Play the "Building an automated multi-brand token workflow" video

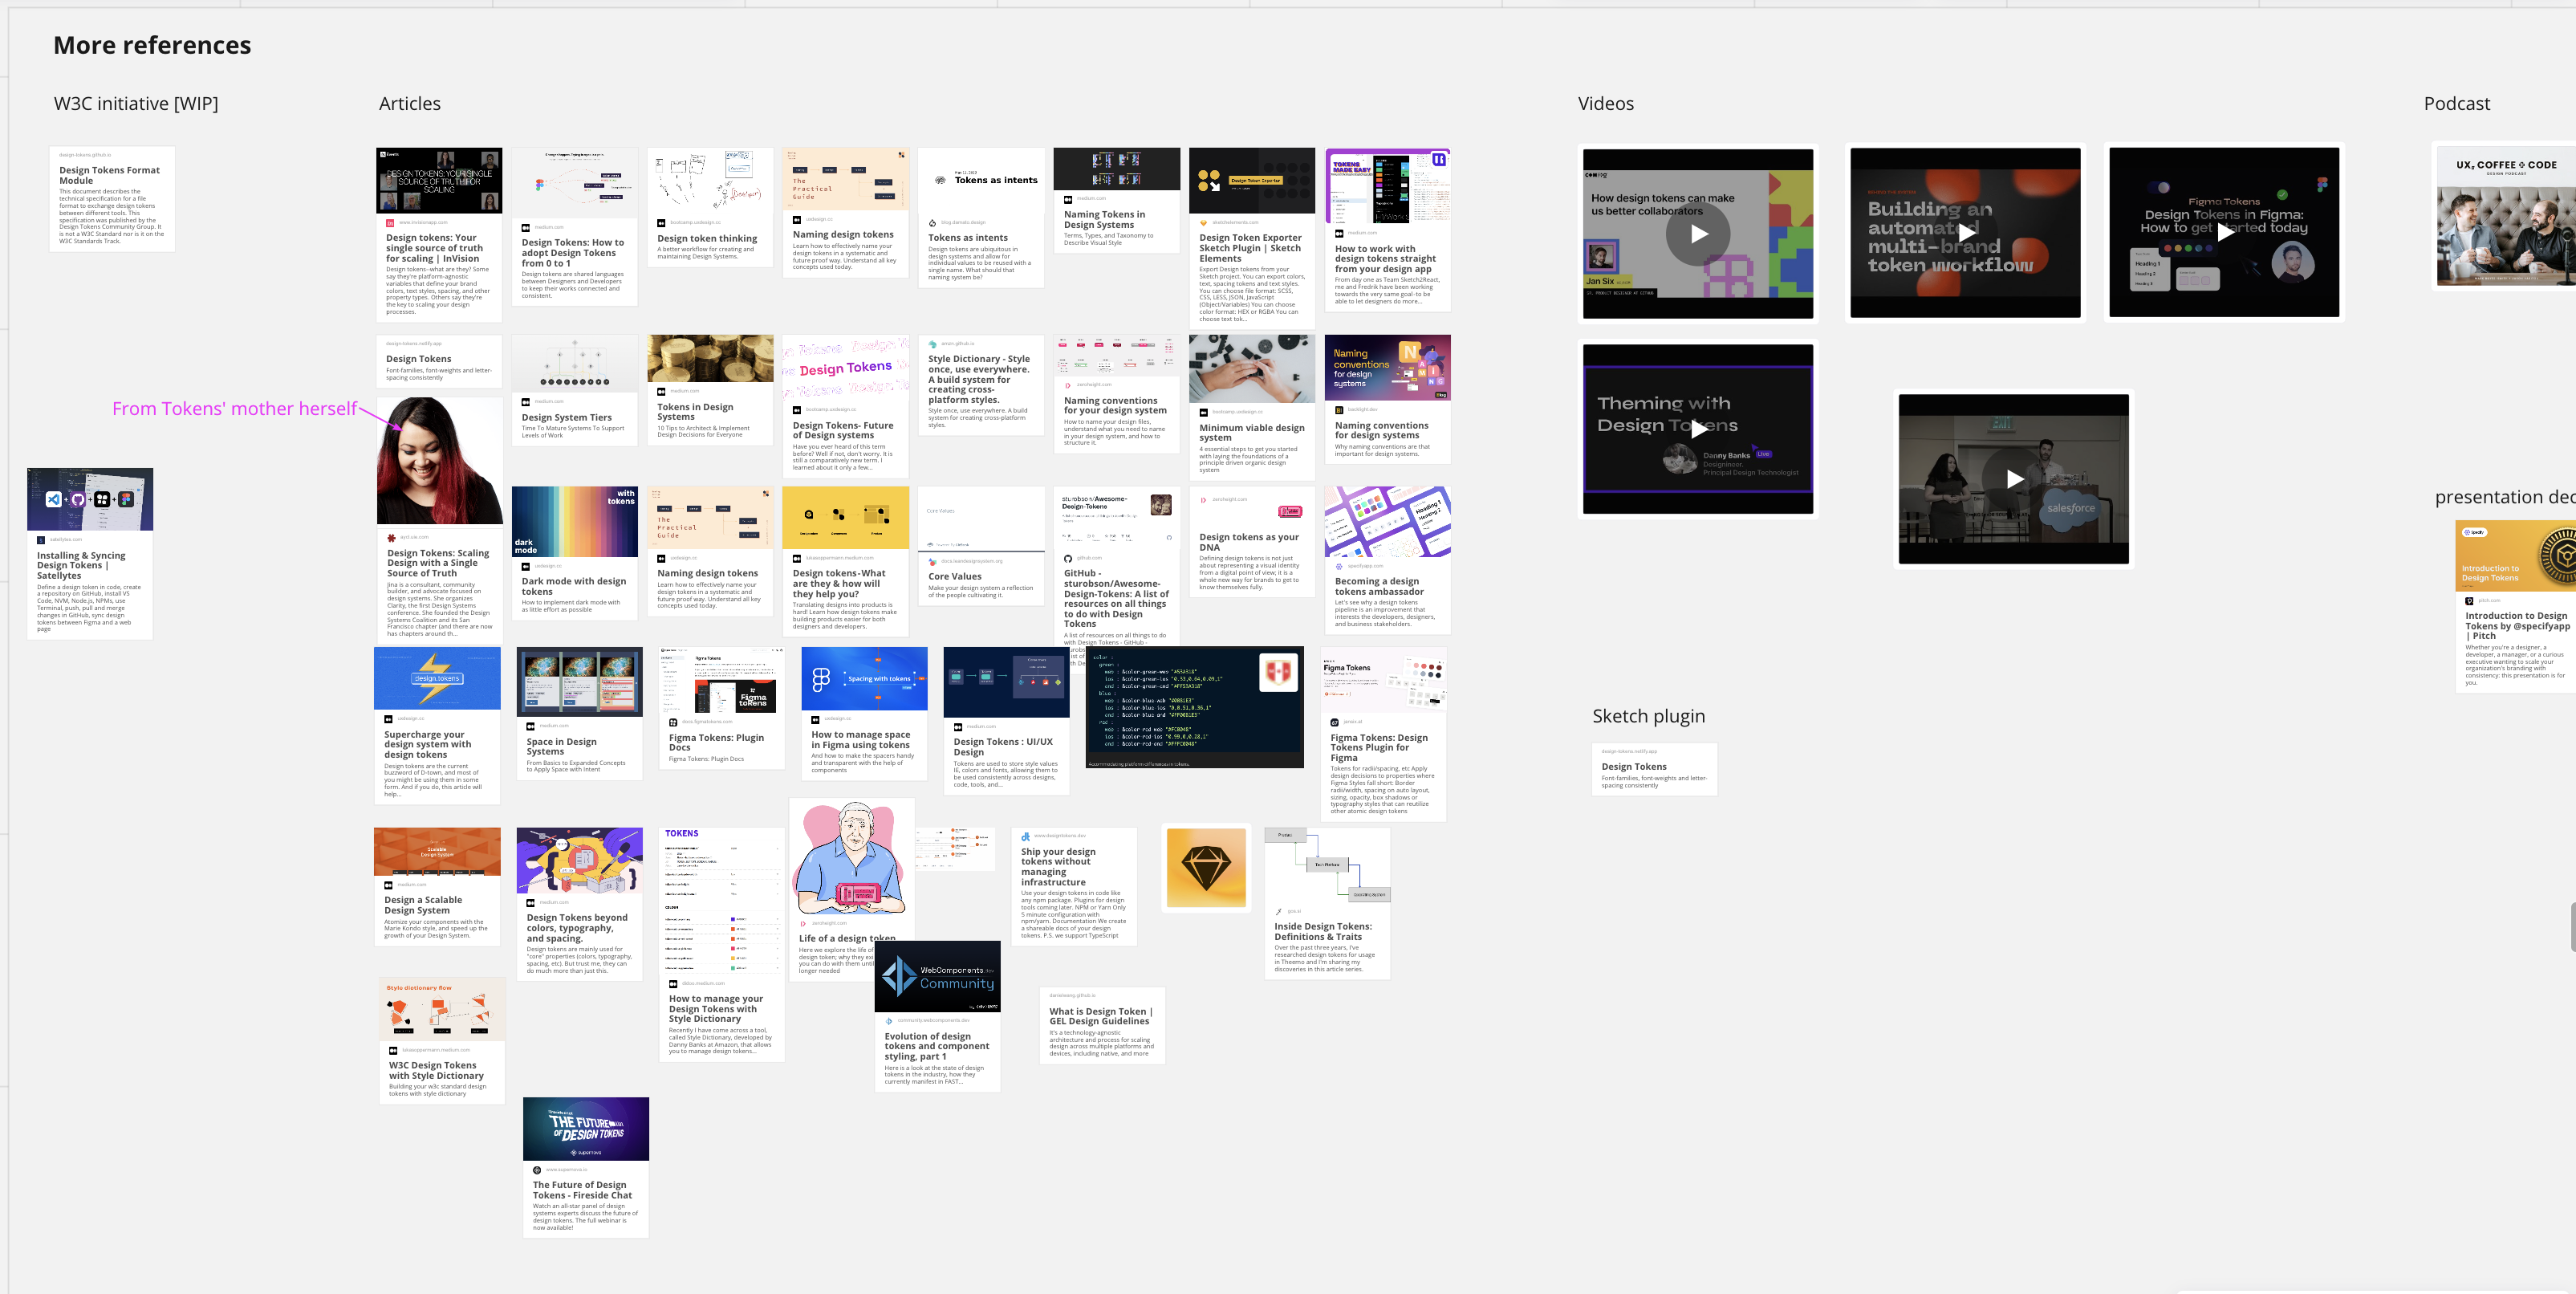(x=1966, y=233)
